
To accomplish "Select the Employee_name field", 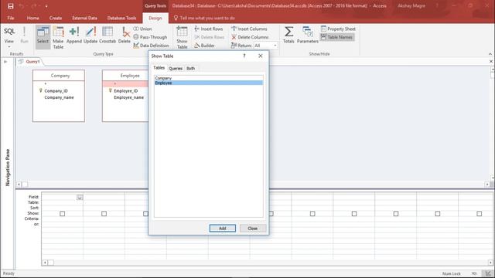I will (x=129, y=97).
